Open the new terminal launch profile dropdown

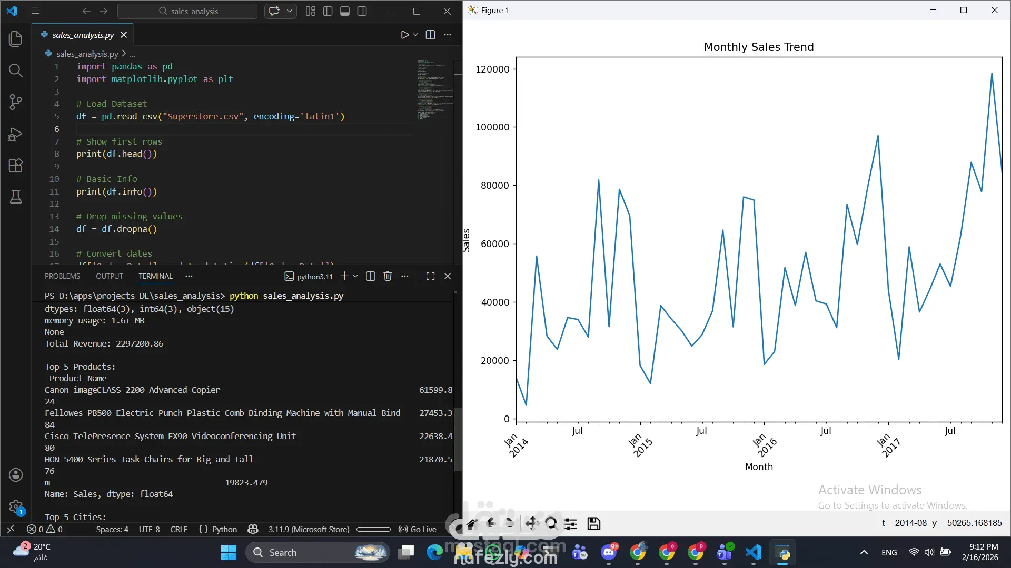pyautogui.click(x=355, y=276)
